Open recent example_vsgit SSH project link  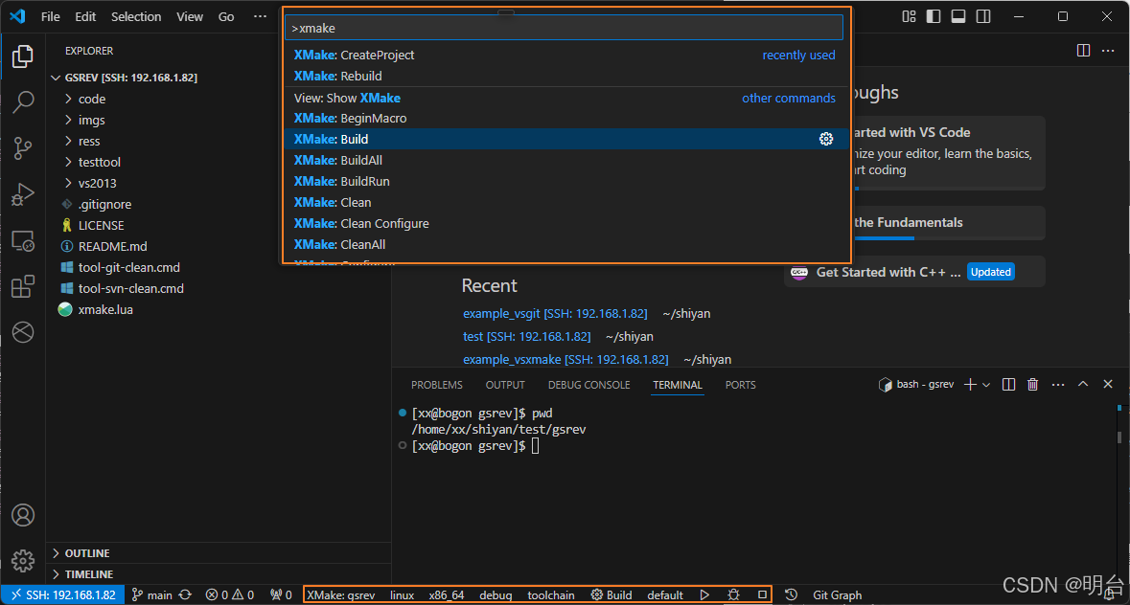[x=555, y=314]
